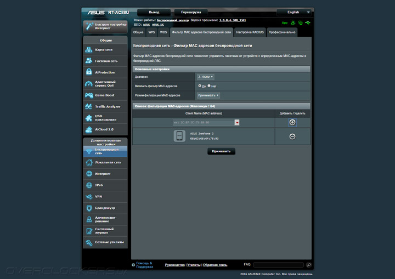The width and height of the screenshot is (395, 279).
Task: Click the ASUS SSID link
Action: [146, 25]
